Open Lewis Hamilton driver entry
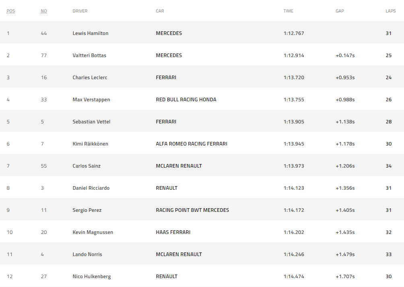The height and width of the screenshot is (287, 404). click(x=91, y=33)
